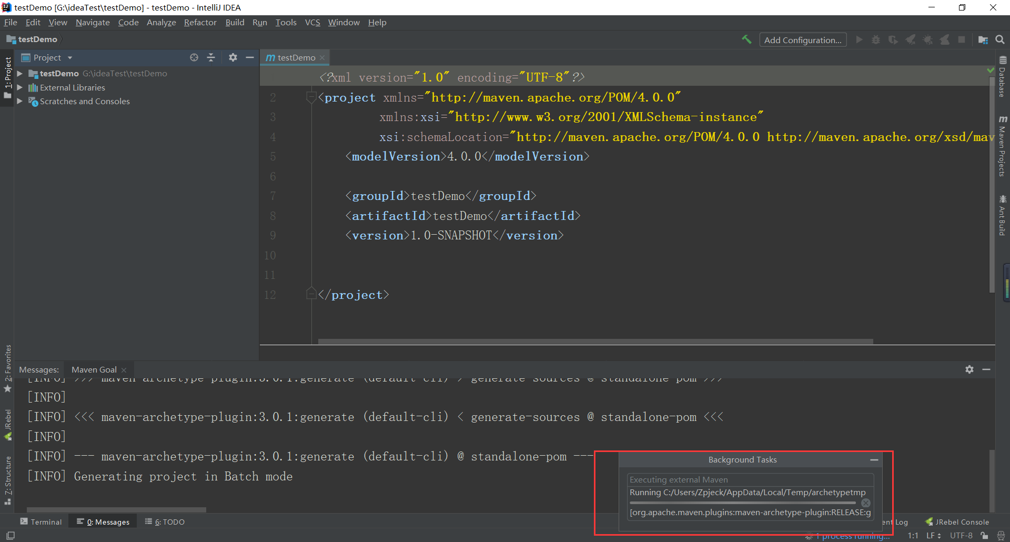
Task: Open the JRebel Console tab
Action: pyautogui.click(x=957, y=521)
